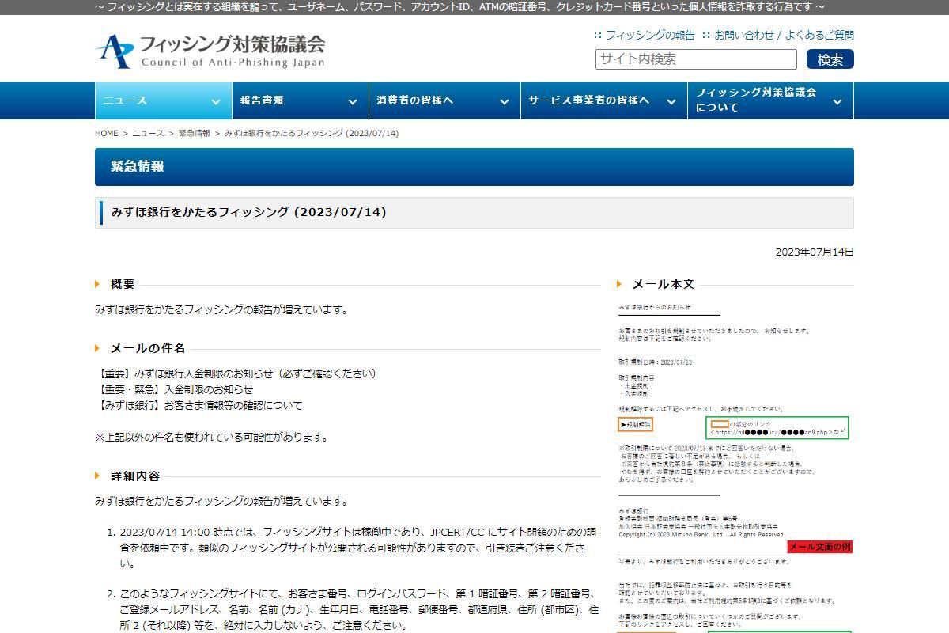Click the date 2023年07月14日
The height and width of the screenshot is (633, 949).
click(815, 252)
